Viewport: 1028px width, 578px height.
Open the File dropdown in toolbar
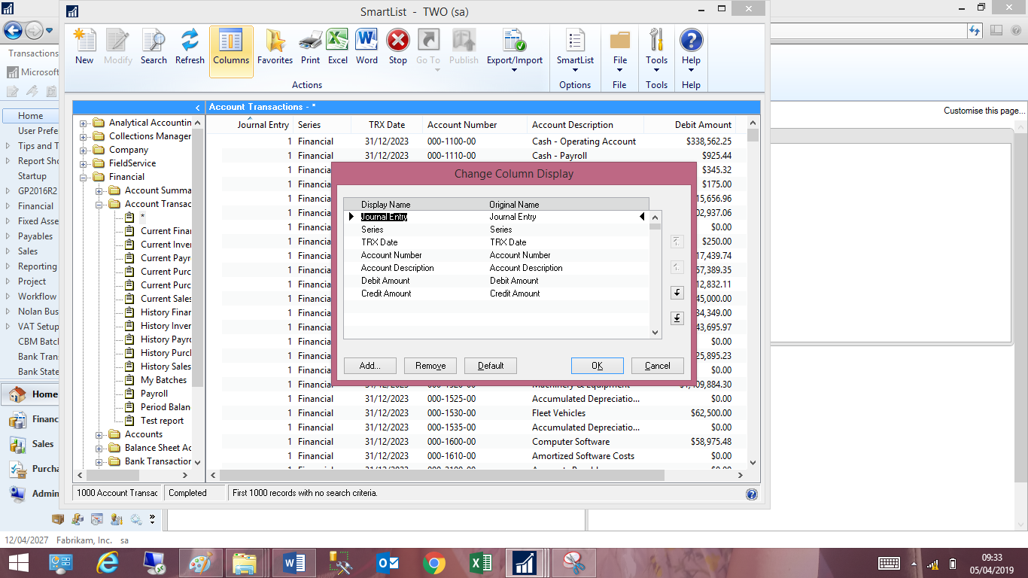pyautogui.click(x=619, y=50)
